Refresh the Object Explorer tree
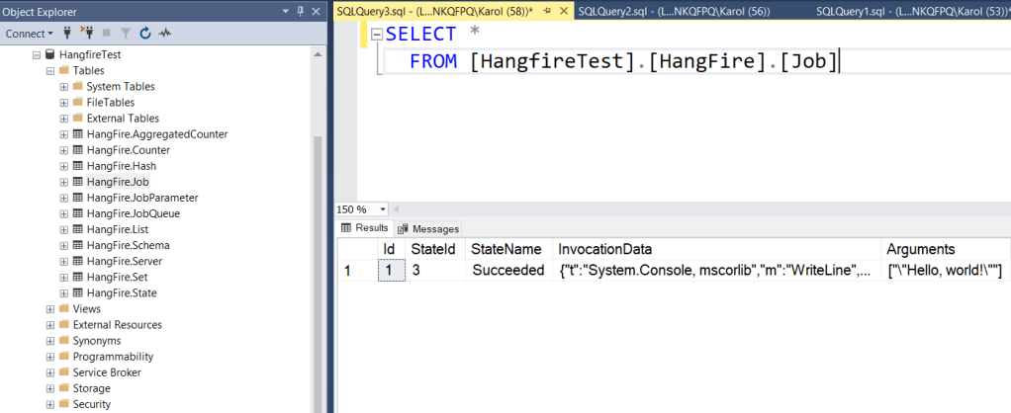 coord(144,33)
